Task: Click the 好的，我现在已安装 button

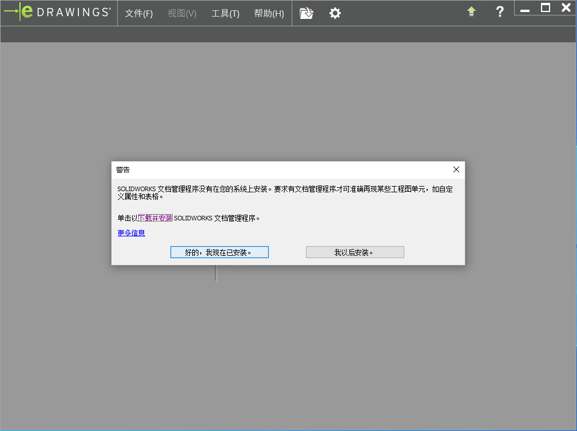Action: 220,252
